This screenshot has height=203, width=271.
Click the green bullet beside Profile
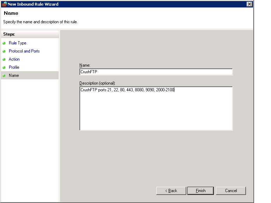(x=4, y=68)
